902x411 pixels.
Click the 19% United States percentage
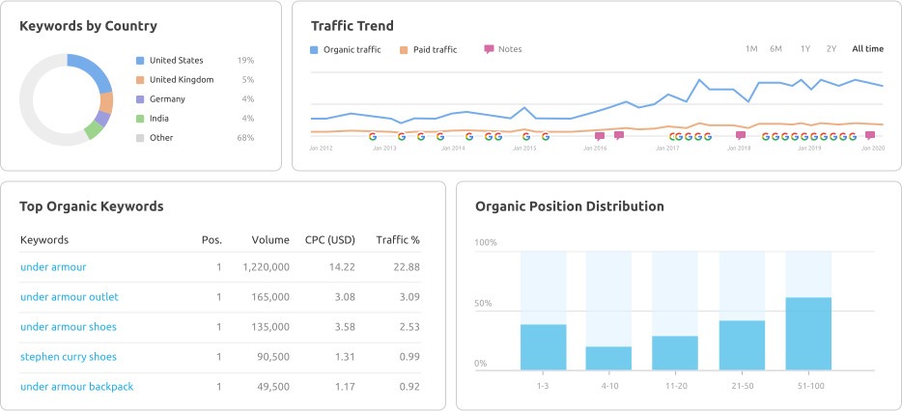[x=245, y=61]
